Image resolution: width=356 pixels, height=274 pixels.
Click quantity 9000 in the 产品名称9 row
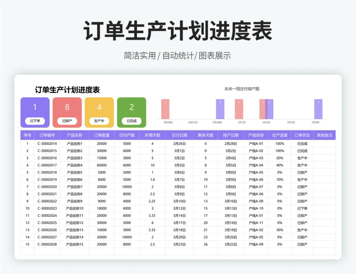tap(102, 201)
